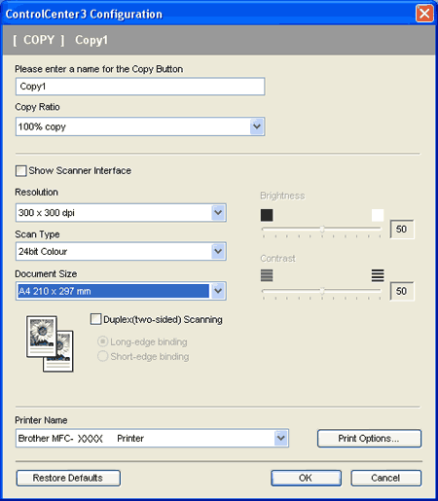Close the ControlCenter3 Configuration dialog

424,14
